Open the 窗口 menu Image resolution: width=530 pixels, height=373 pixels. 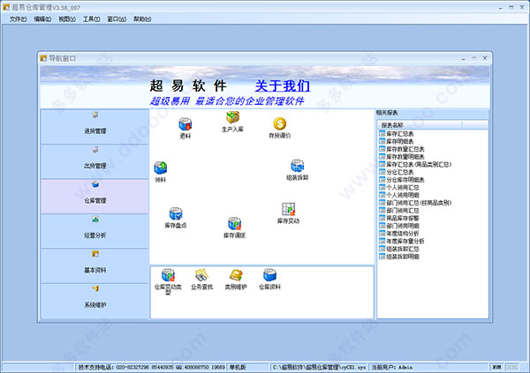117,19
